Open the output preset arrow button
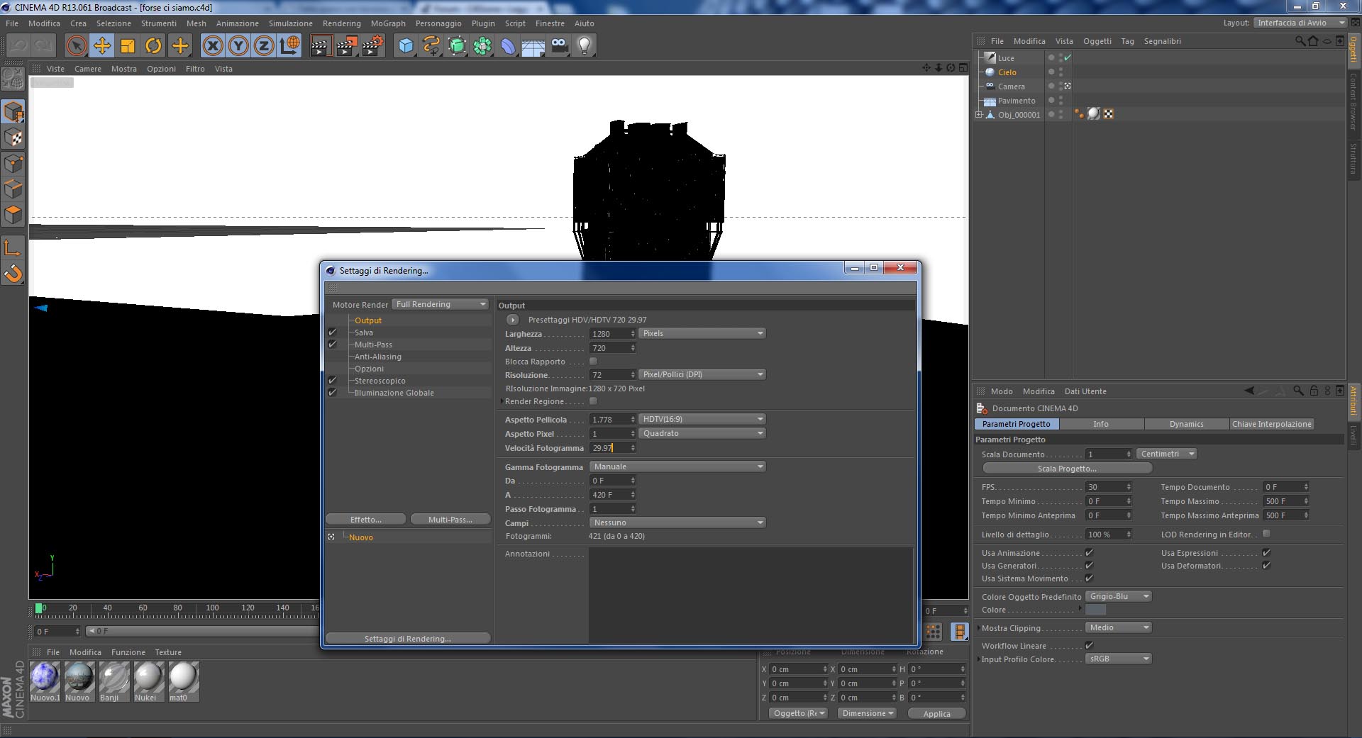Image resolution: width=1362 pixels, height=738 pixels. [513, 320]
